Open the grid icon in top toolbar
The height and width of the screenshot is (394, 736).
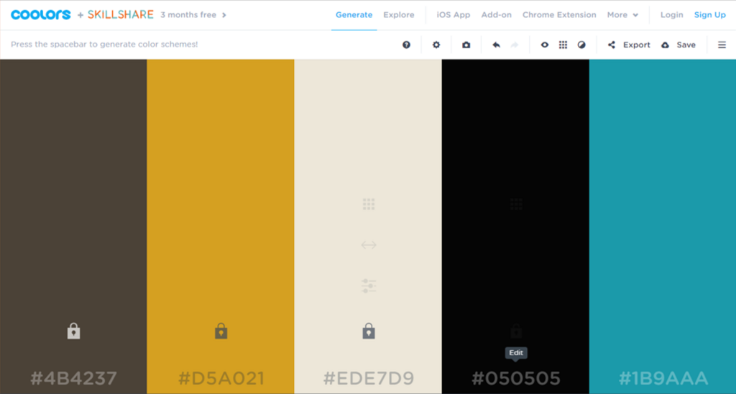pyautogui.click(x=563, y=45)
